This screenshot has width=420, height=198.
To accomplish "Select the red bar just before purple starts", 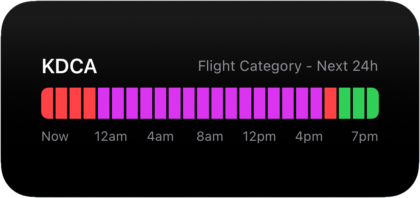I will click(90, 103).
